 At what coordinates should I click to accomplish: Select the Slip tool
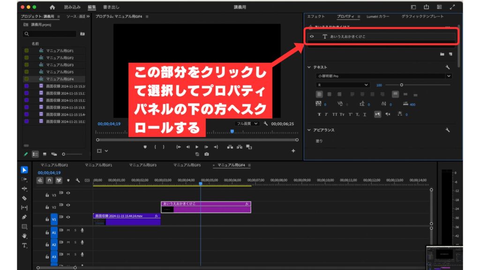click(x=24, y=208)
